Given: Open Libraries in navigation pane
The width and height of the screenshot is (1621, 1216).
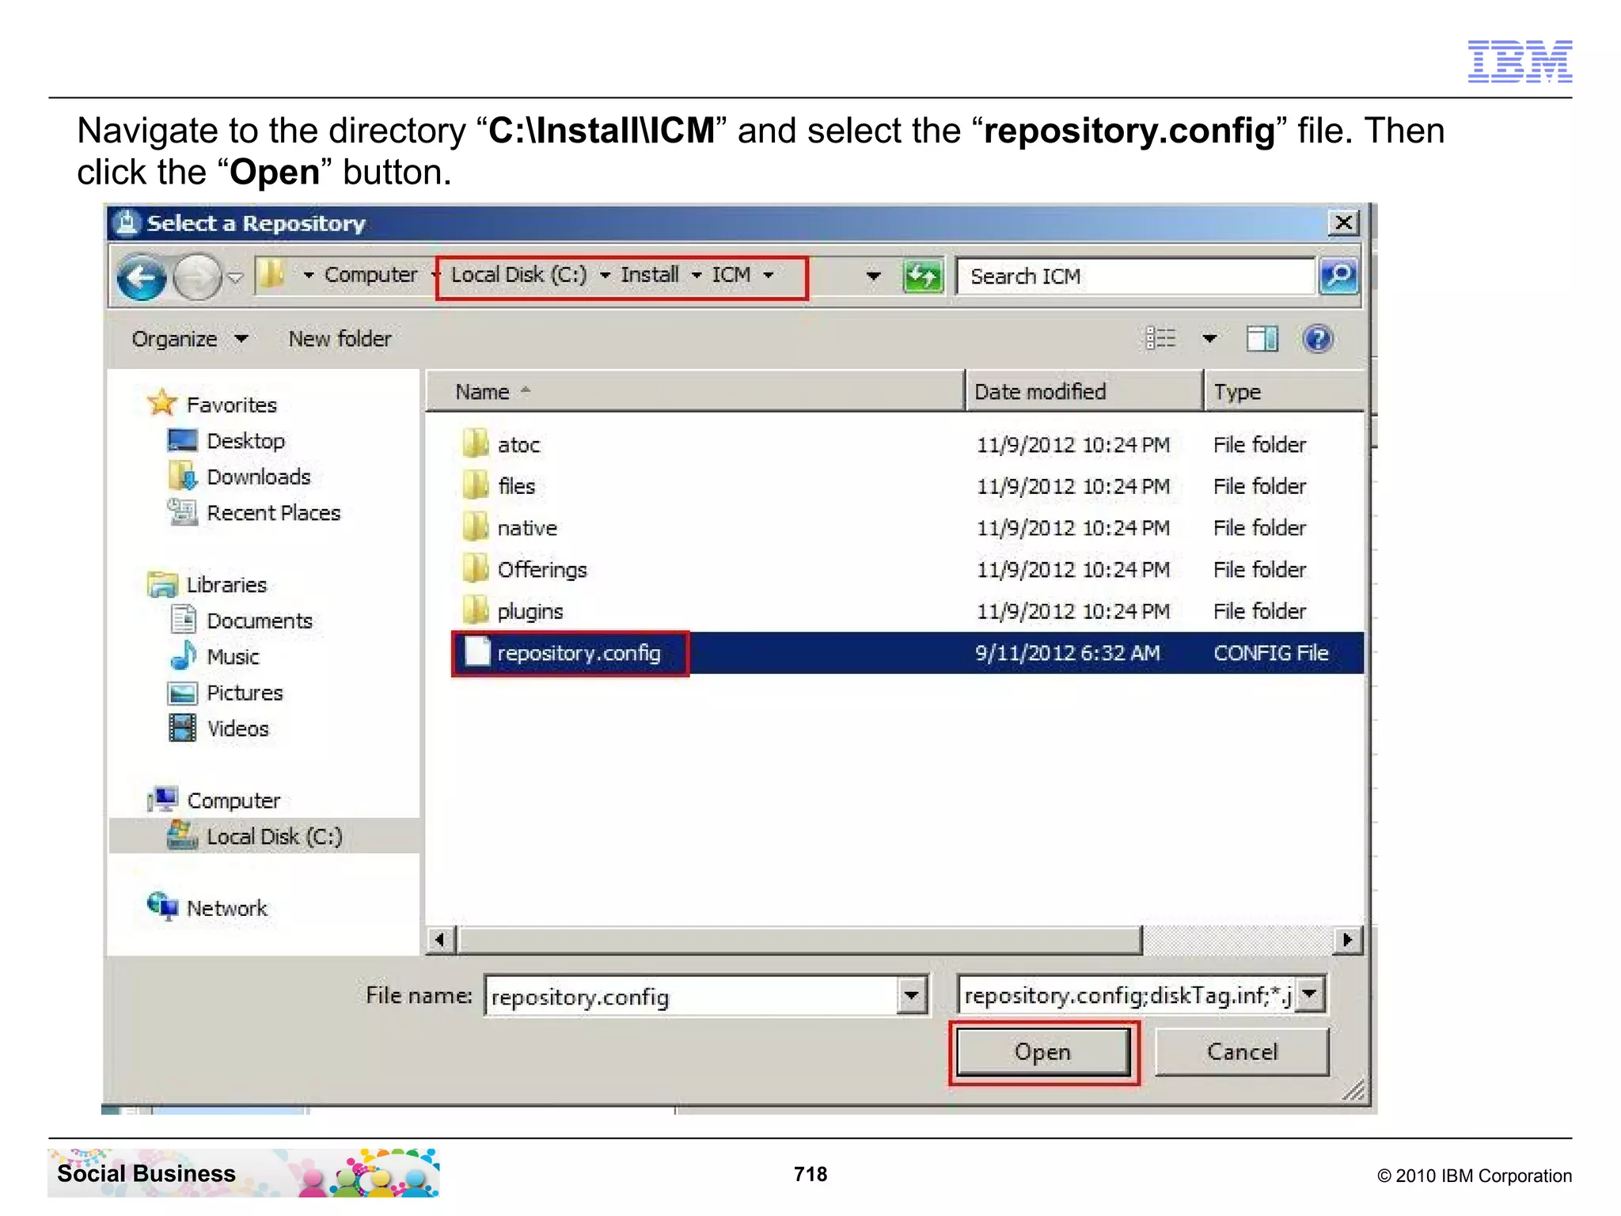Looking at the screenshot, I should 226,585.
